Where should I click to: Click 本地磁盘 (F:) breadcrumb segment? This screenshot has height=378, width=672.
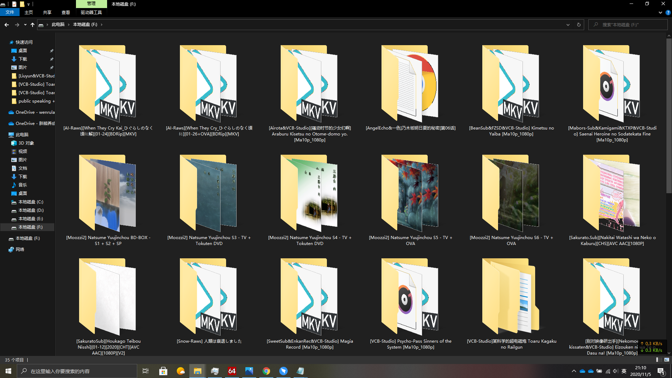tap(85, 24)
